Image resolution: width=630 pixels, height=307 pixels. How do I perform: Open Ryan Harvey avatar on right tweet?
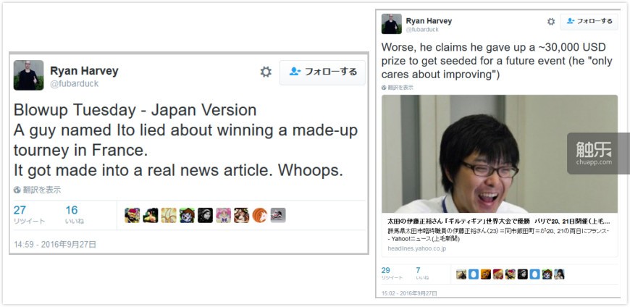[391, 24]
